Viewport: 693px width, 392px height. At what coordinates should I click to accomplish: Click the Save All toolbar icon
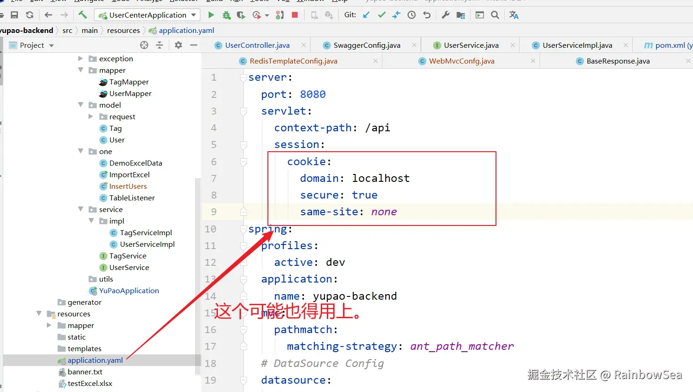click(x=14, y=15)
